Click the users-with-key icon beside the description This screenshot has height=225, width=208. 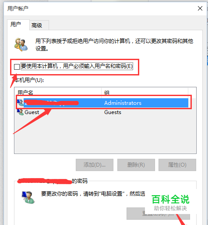point(21,44)
